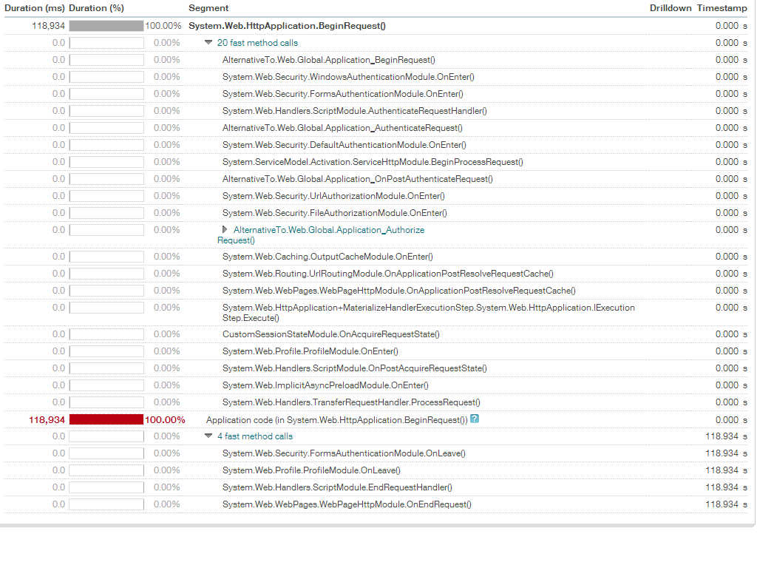Click red 118,934 duration value
This screenshot has height=568, width=757.
47,420
